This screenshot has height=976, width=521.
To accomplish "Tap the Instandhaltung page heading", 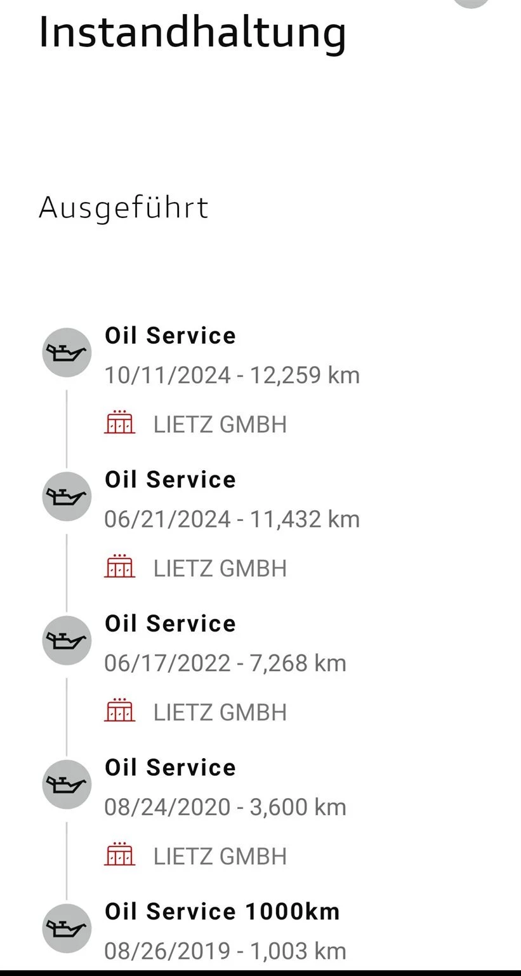I will (192, 33).
